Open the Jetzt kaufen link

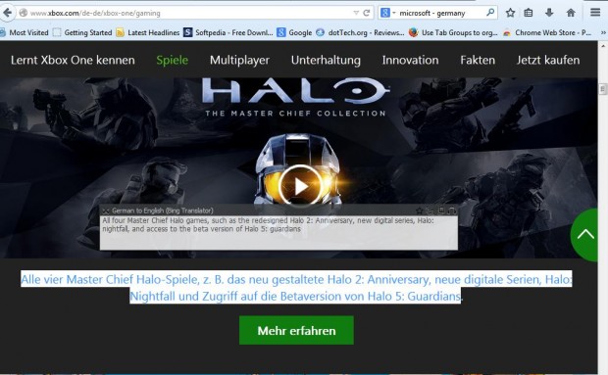(548, 60)
